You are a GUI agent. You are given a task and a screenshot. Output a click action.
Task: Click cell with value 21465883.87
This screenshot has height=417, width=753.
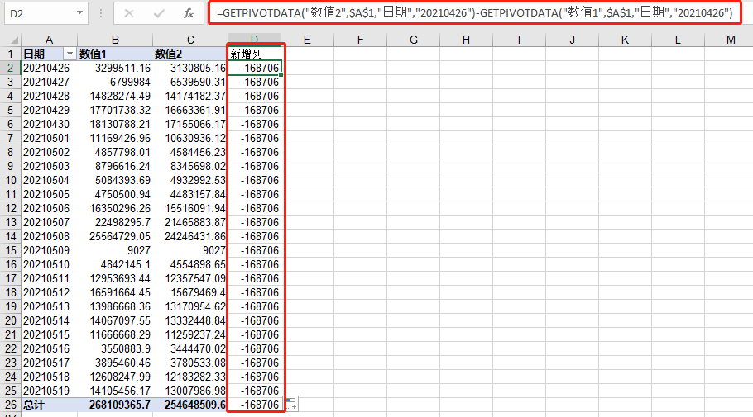click(190, 222)
